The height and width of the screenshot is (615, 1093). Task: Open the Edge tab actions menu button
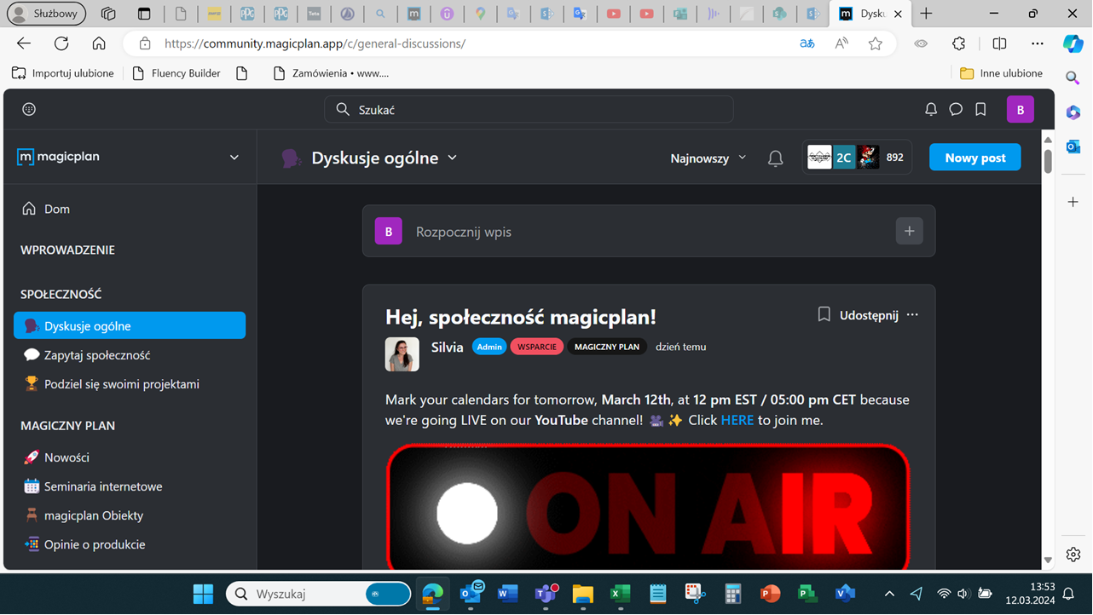click(x=144, y=14)
